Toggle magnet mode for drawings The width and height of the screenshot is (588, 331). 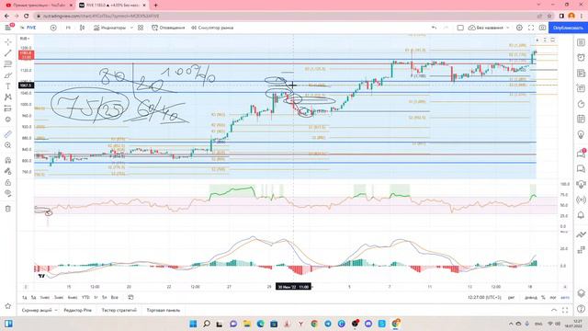point(8,160)
